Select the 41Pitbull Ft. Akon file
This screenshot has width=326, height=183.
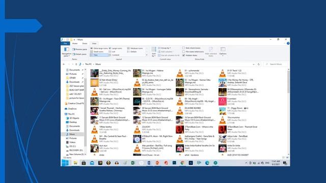(x=153, y=139)
